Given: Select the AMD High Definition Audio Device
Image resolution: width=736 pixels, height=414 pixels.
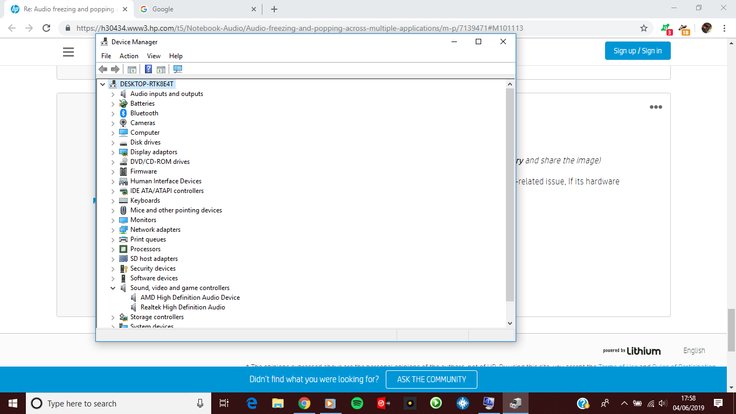Looking at the screenshot, I should coord(189,297).
